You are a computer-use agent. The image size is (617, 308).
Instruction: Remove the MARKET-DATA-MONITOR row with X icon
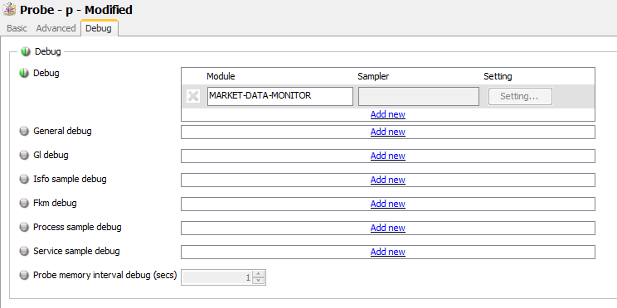coord(193,96)
